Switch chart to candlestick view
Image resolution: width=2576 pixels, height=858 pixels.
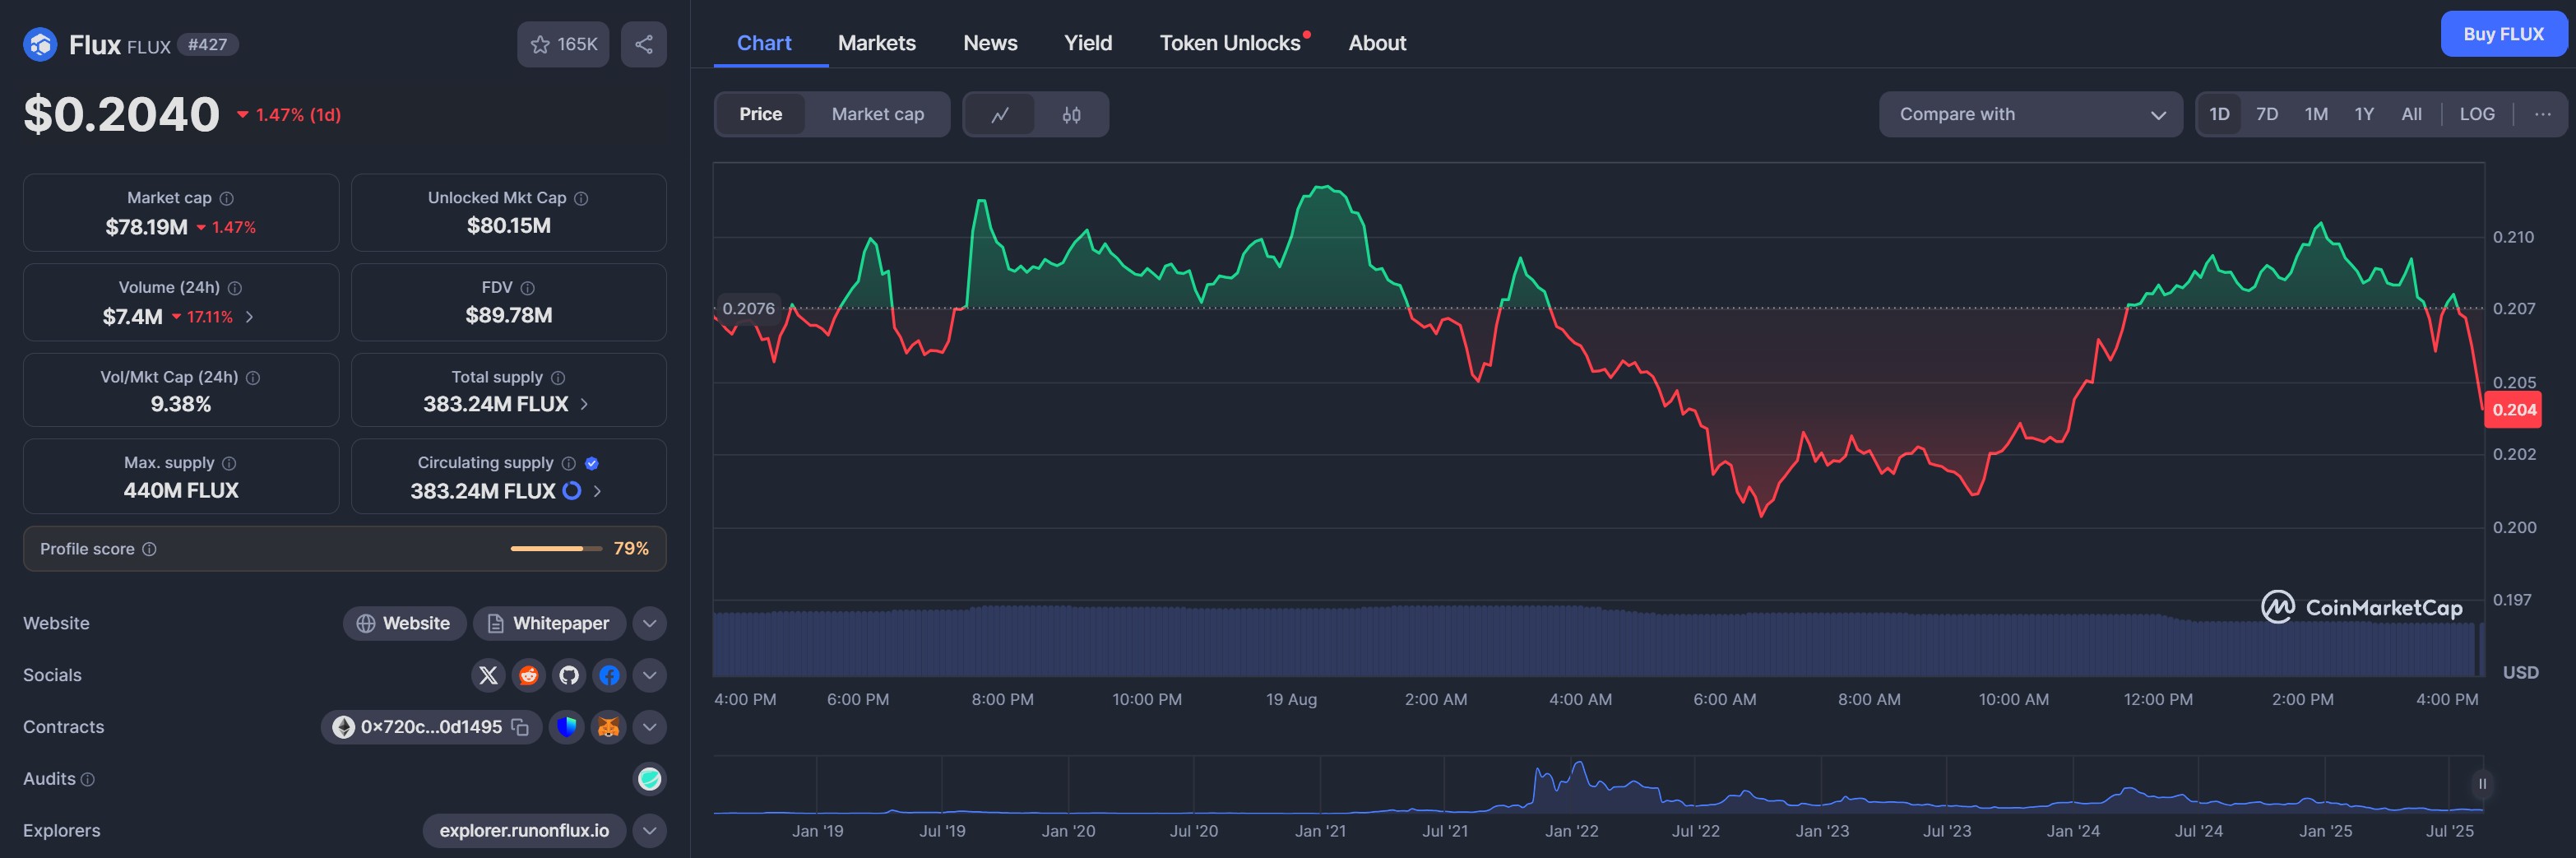[1071, 114]
